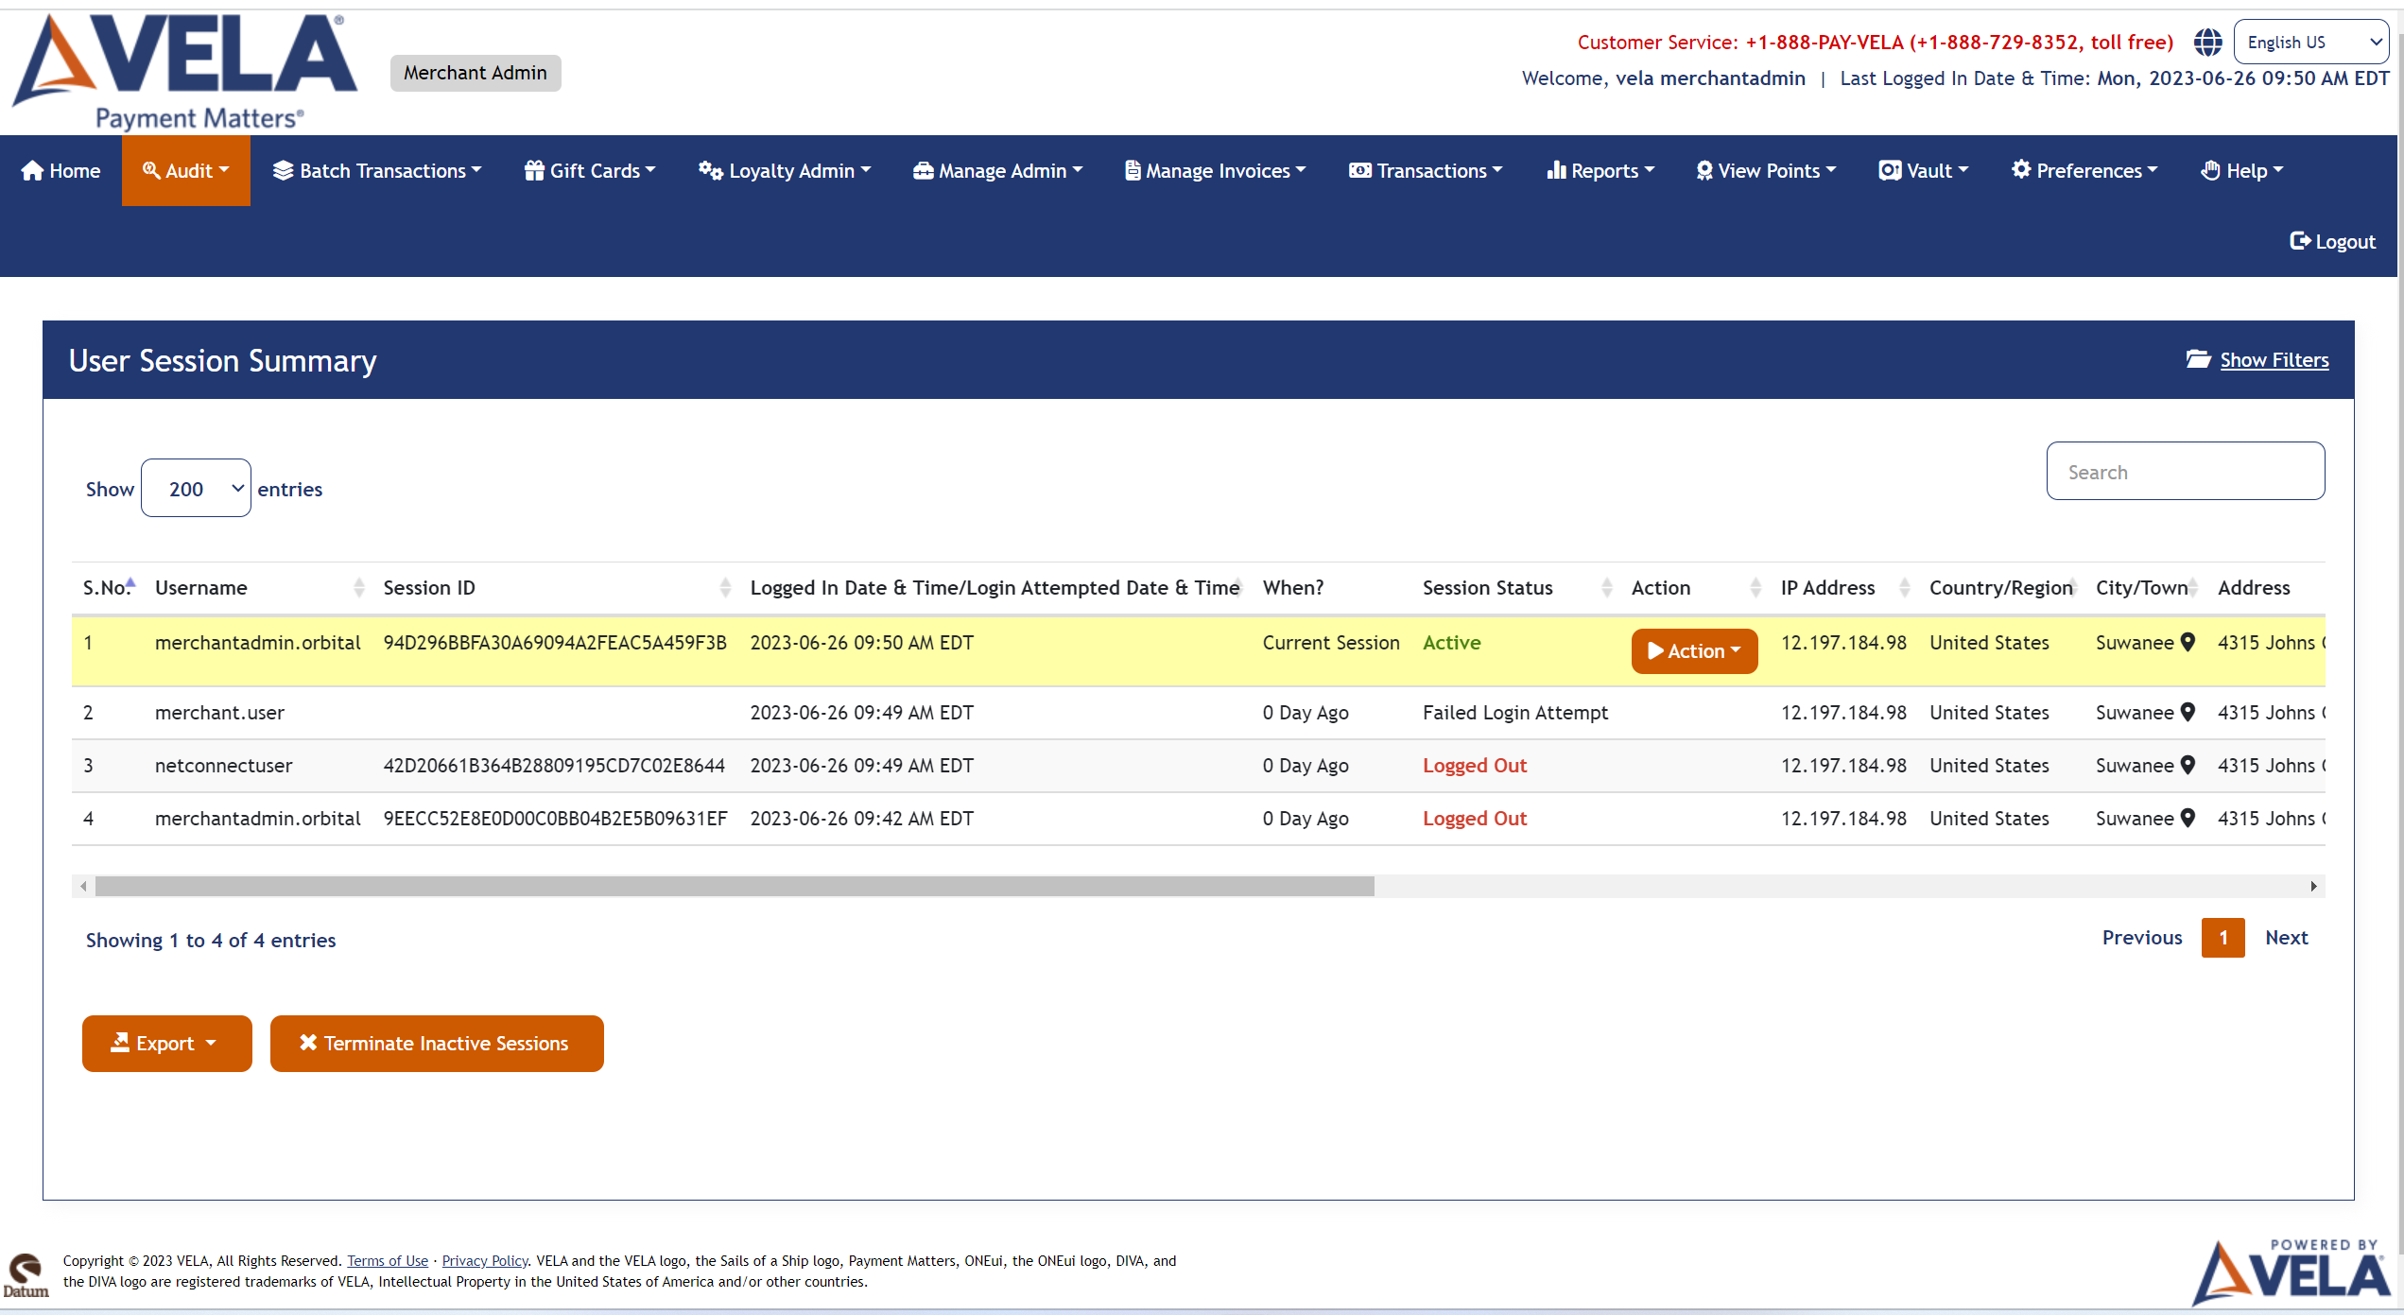Go to the Previous page
The width and height of the screenshot is (2404, 1315).
point(2142,937)
